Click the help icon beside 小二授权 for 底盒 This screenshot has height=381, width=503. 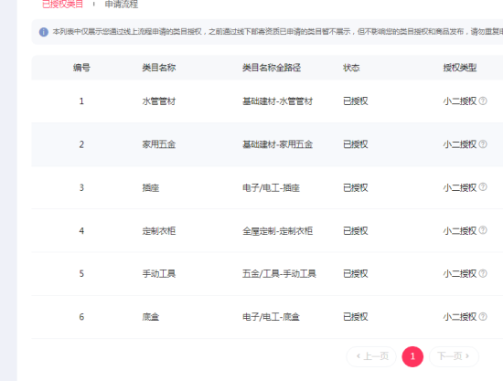(x=483, y=317)
